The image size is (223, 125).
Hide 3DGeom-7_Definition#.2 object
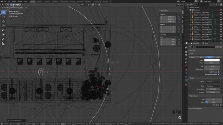[x=221, y=27]
